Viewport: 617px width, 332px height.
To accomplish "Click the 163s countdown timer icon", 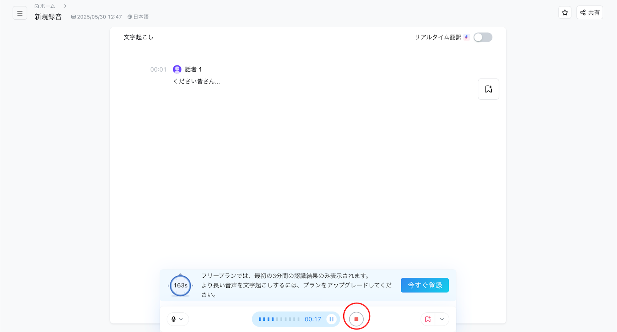I will pyautogui.click(x=180, y=285).
